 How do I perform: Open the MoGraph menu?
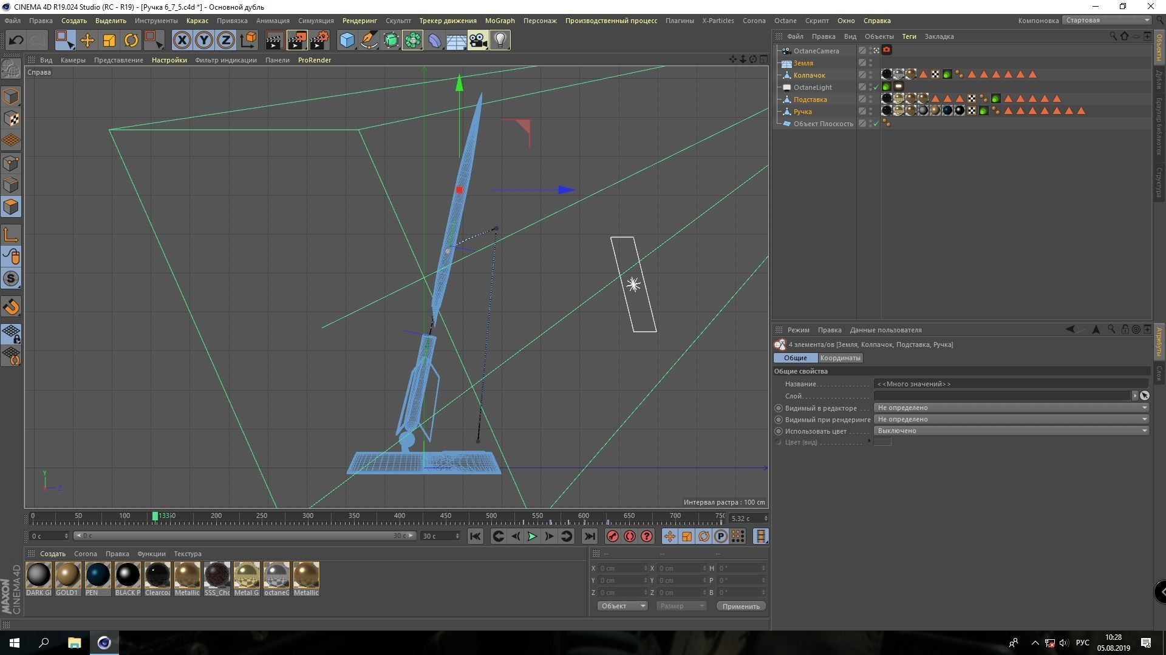point(500,21)
